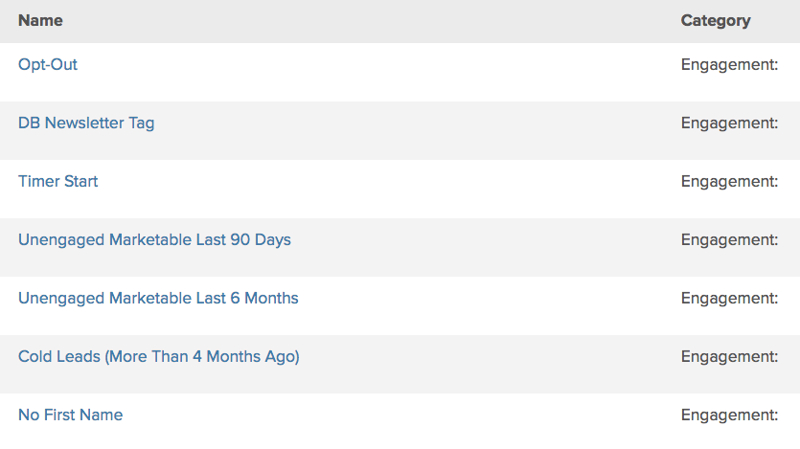Click the Cold Leads row's Engagement category
This screenshot has height=449, width=800.
729,357
